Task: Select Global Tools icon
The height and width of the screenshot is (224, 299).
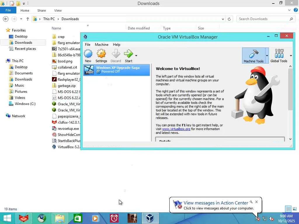Action: (x=279, y=56)
